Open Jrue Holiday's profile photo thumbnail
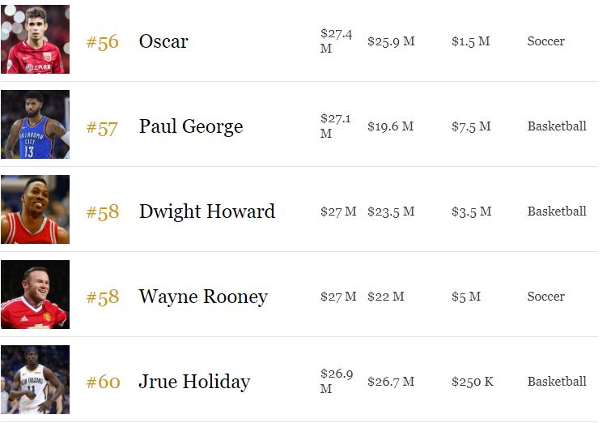 pos(35,379)
